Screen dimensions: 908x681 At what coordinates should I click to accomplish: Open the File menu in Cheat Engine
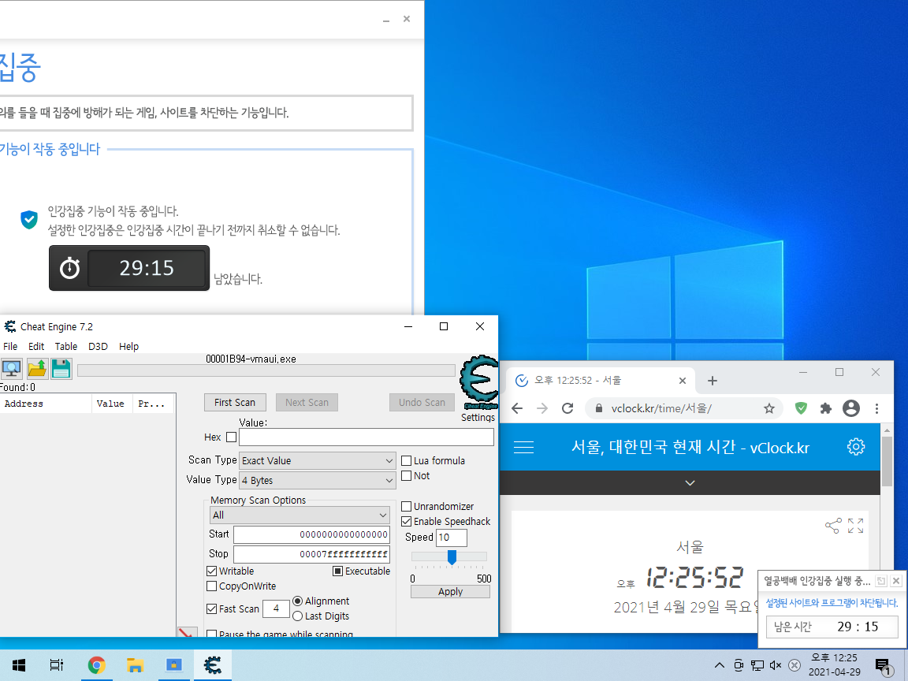pos(10,346)
